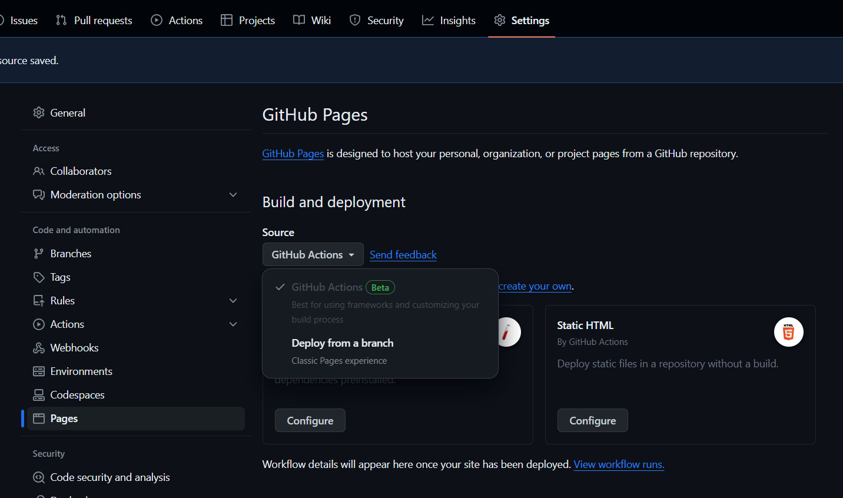Open Codespaces settings page

coord(136,395)
